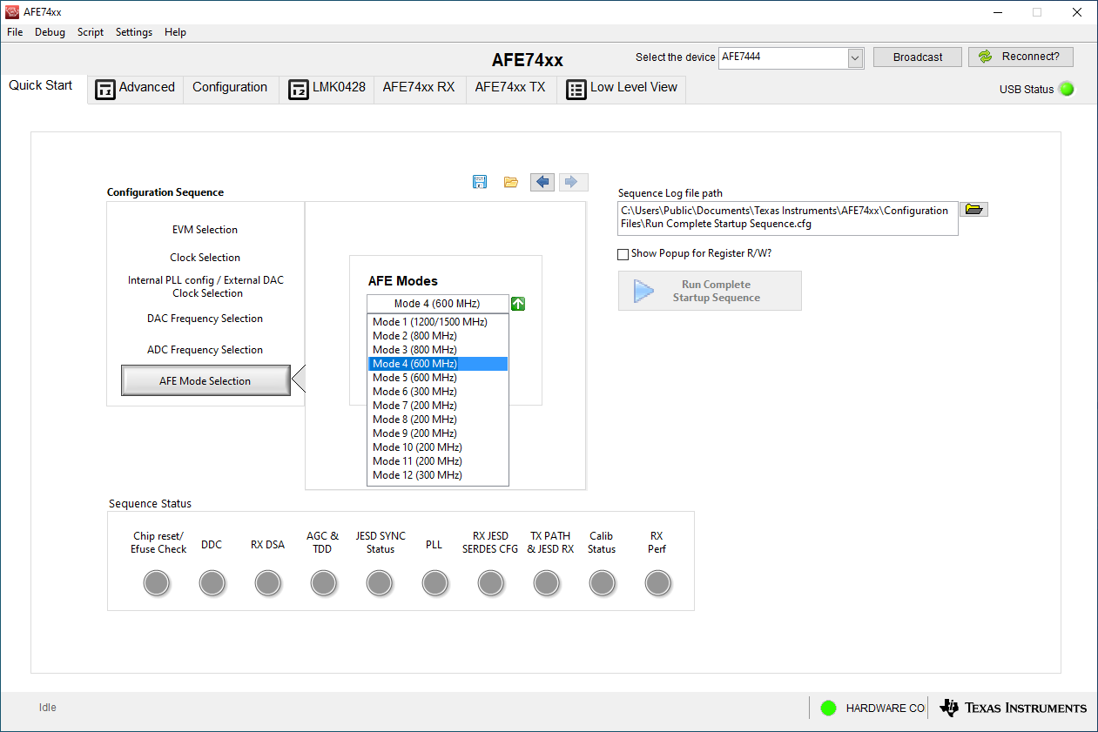Click the Broadcast button

(918, 57)
